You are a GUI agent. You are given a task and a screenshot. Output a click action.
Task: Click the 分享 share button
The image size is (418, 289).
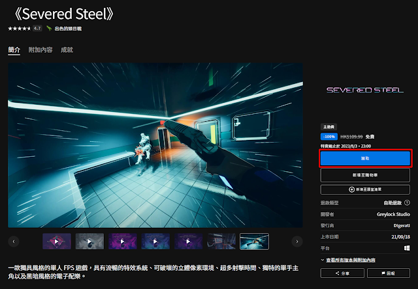coord(342,273)
